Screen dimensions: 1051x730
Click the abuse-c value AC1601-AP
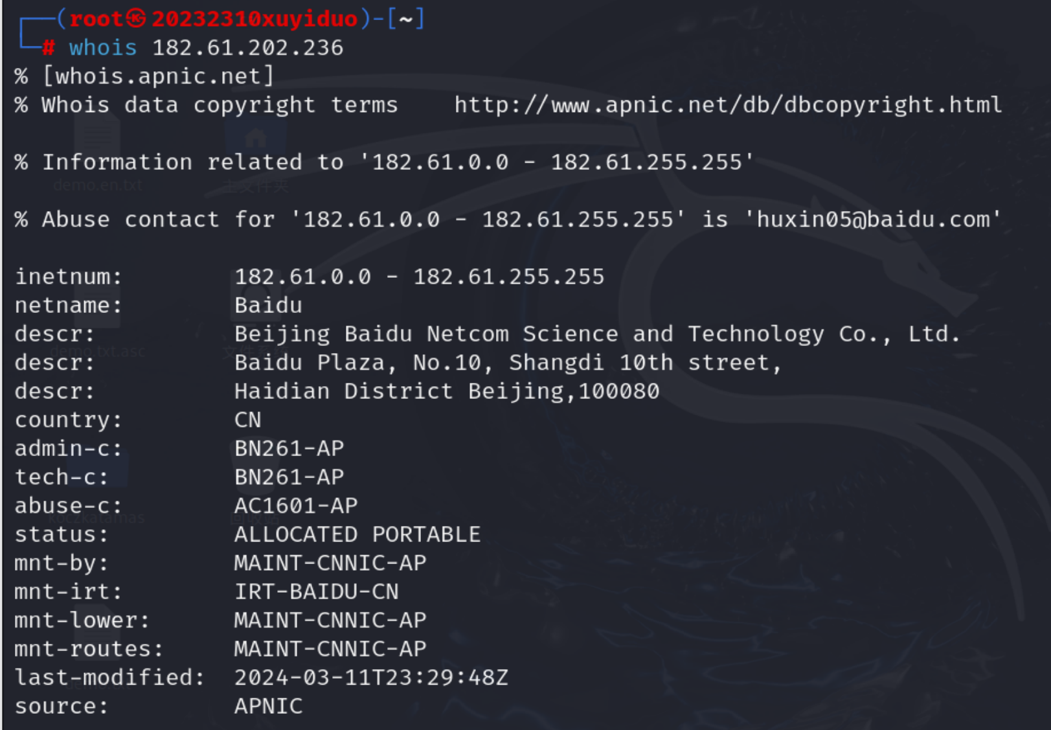296,505
